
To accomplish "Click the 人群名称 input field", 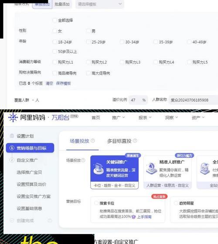I will 194,100.
